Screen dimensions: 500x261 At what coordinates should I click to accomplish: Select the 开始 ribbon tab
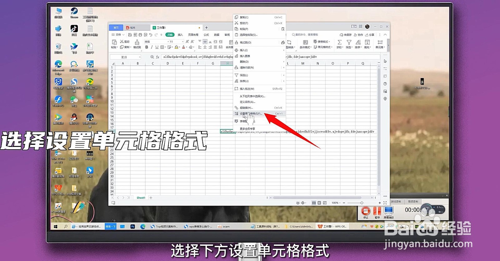click(170, 35)
